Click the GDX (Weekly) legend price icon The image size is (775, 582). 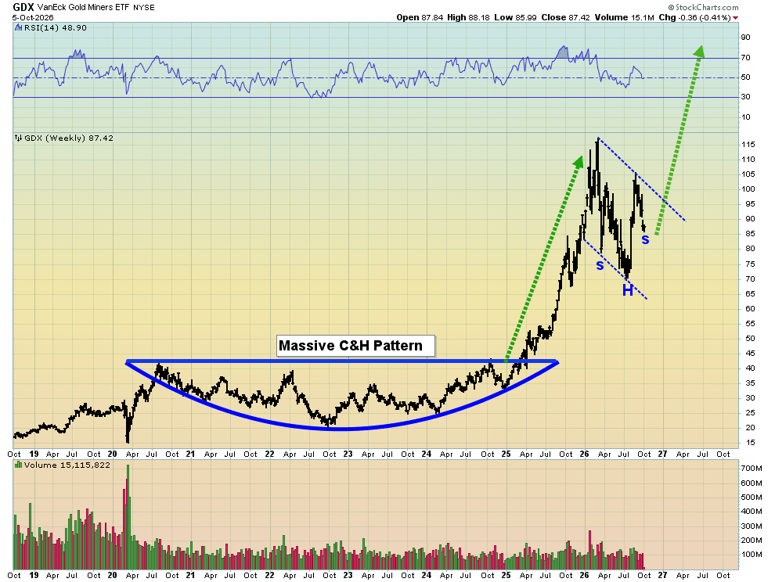pyautogui.click(x=18, y=138)
